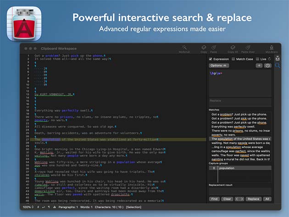Click the Copy toolbar icon
The image size is (289, 217).
204,48
